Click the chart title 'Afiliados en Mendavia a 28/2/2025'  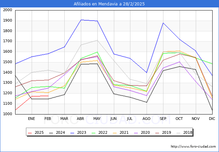tap(109, 4)
